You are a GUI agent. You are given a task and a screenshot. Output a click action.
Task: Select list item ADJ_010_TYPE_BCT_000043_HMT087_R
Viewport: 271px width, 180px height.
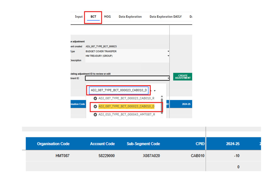tap(126, 114)
